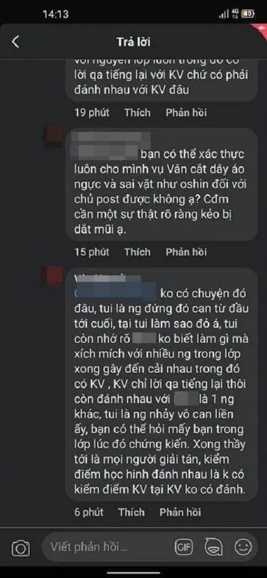
Task: Reply to the comment posted 6 phút ago
Action: tap(180, 512)
